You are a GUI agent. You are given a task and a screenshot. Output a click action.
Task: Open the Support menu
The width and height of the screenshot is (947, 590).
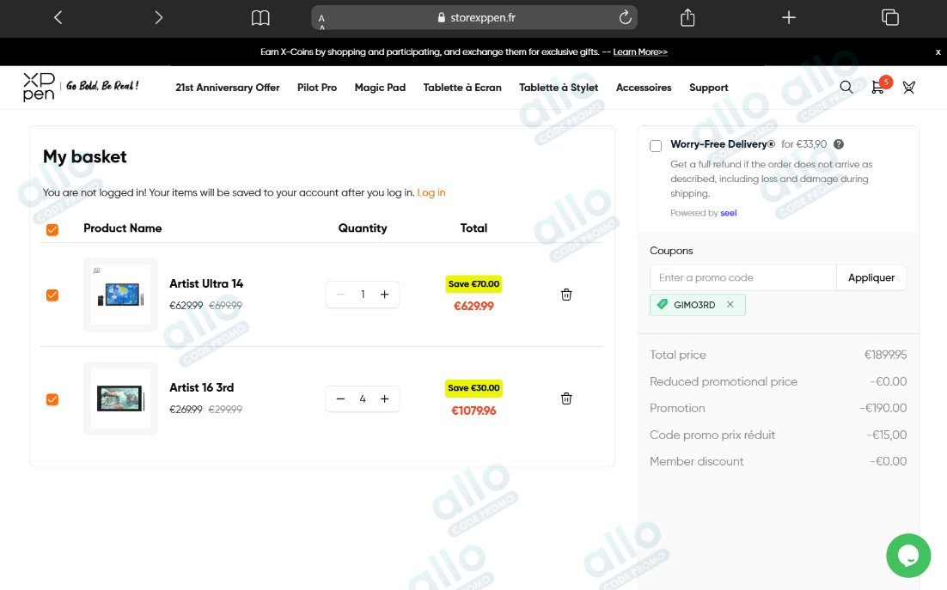coord(708,88)
